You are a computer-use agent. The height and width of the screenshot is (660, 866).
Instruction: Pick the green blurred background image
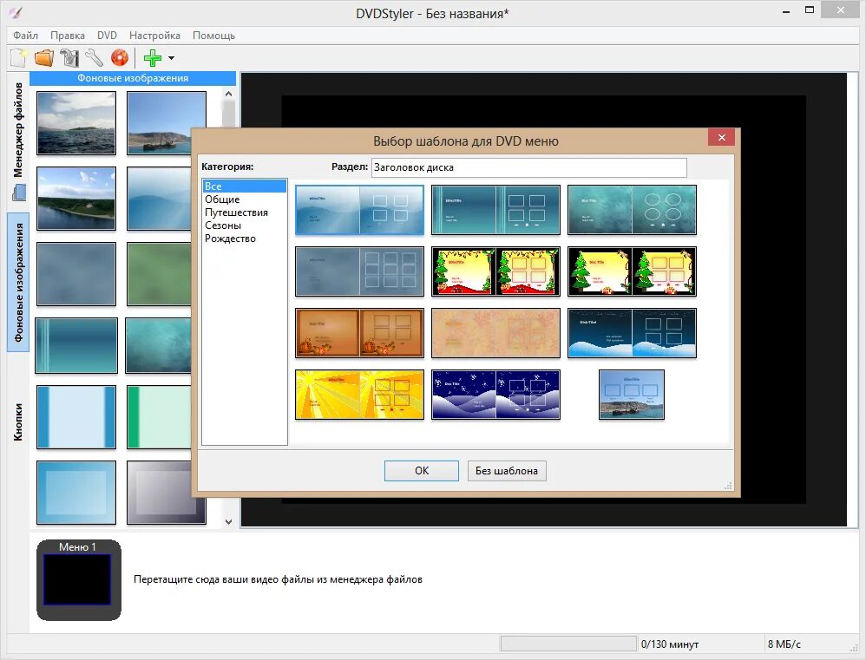click(160, 274)
